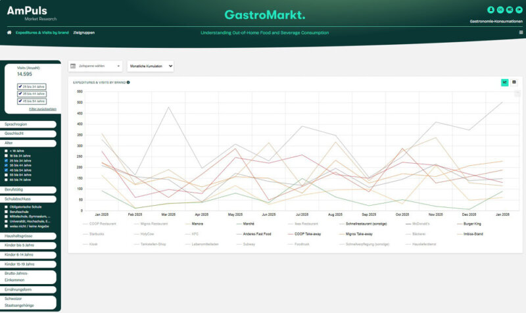
Task: Open the chart context menu at plot corner
Action: [517, 94]
